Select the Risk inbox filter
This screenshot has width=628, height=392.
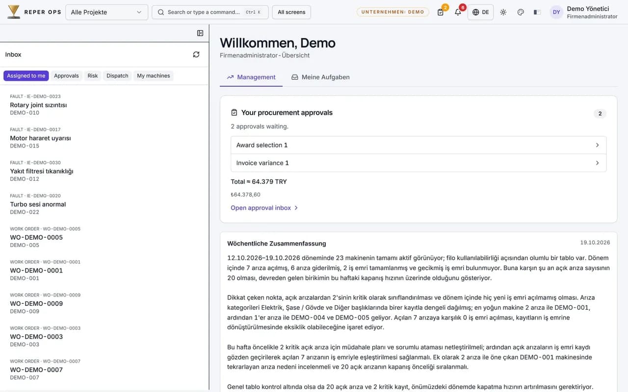point(93,75)
